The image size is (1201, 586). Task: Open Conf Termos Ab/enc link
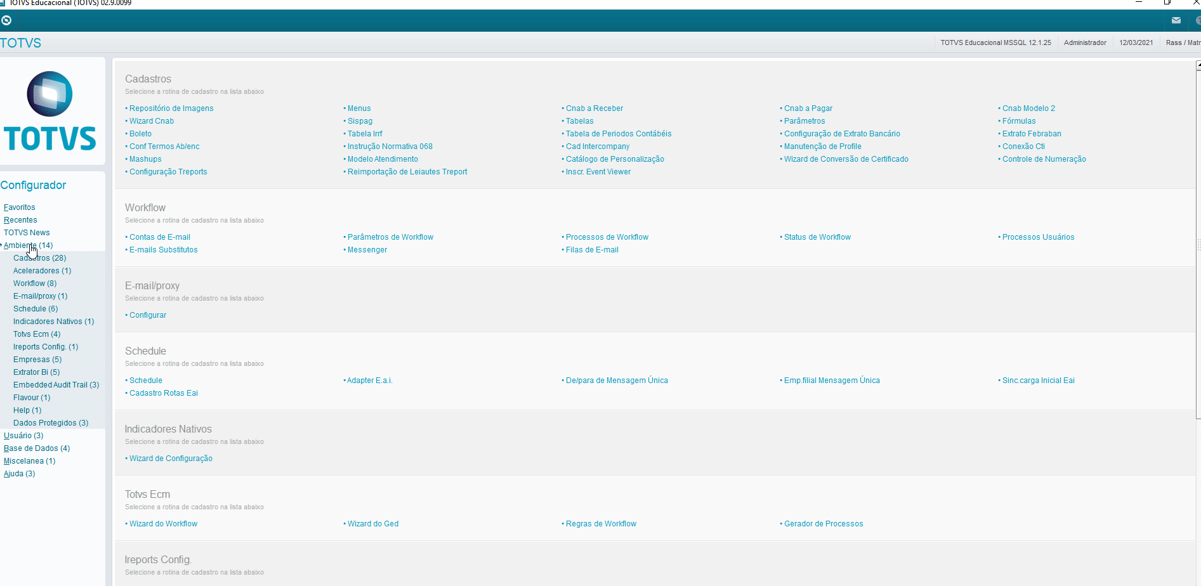tap(164, 146)
